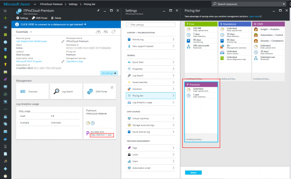
Task: Select the OMS pricing tier card
Action: tap(268, 51)
